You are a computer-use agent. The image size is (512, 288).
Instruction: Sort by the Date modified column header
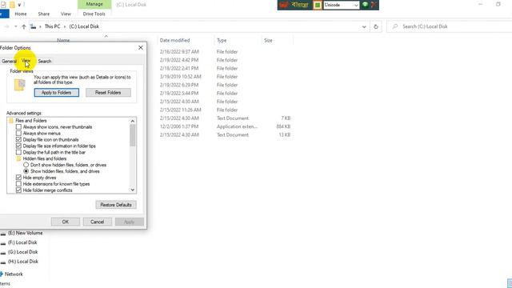(x=174, y=41)
